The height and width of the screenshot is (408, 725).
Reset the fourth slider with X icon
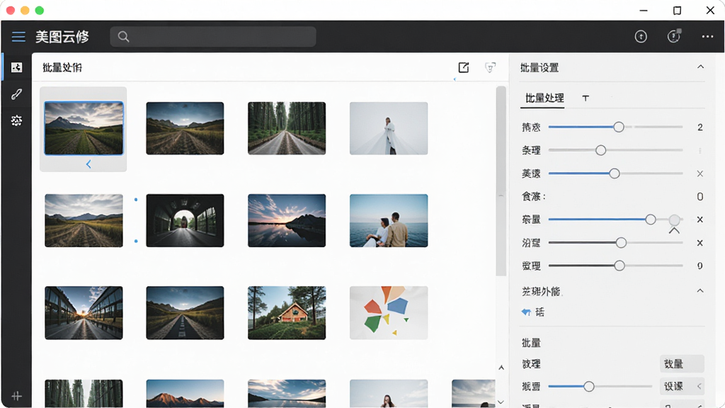tap(700, 220)
